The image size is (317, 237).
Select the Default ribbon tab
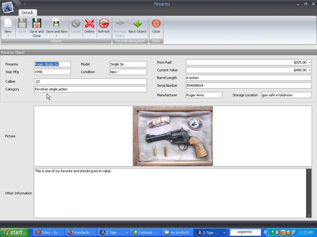(x=27, y=12)
